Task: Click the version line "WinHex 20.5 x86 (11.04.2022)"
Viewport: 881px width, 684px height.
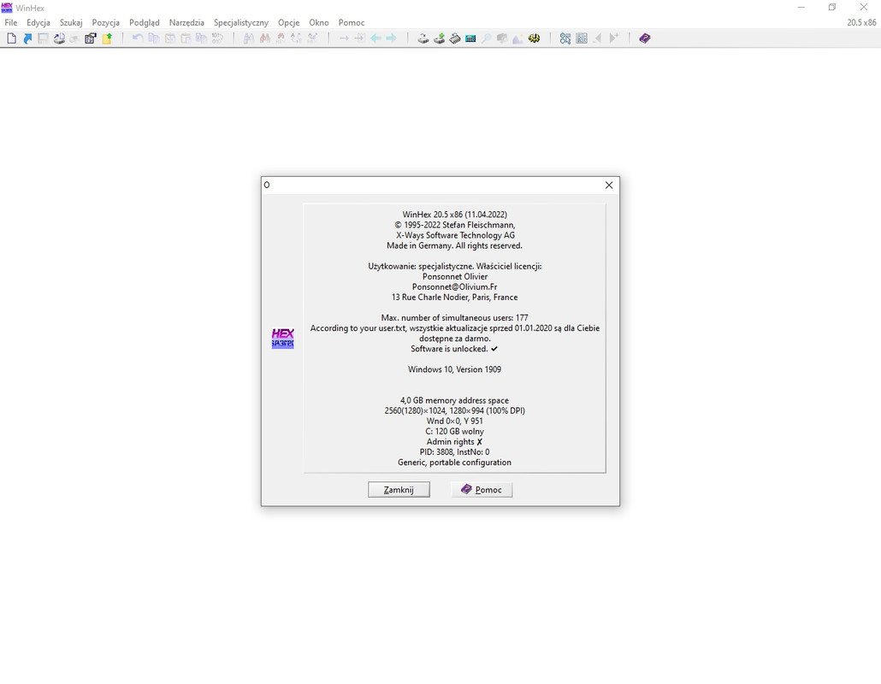Action: click(454, 215)
